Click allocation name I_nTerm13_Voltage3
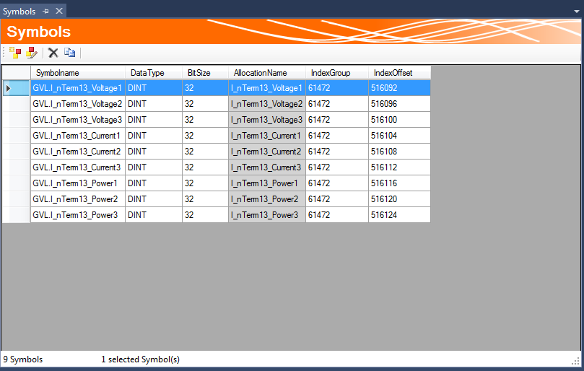 click(267, 120)
